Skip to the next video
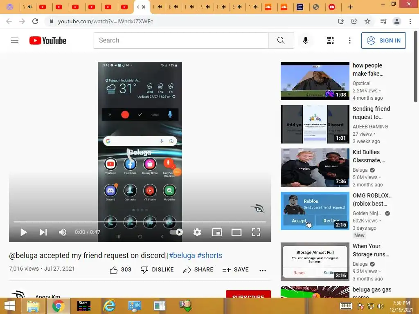419x314 pixels. point(43,232)
